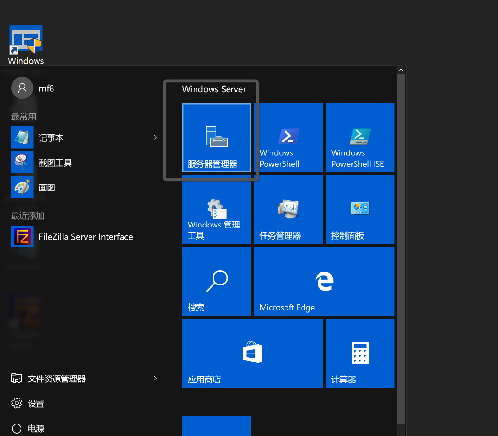This screenshot has height=436, width=498.
Task: Open the Windows 管理工具 tile
Action: (216, 209)
